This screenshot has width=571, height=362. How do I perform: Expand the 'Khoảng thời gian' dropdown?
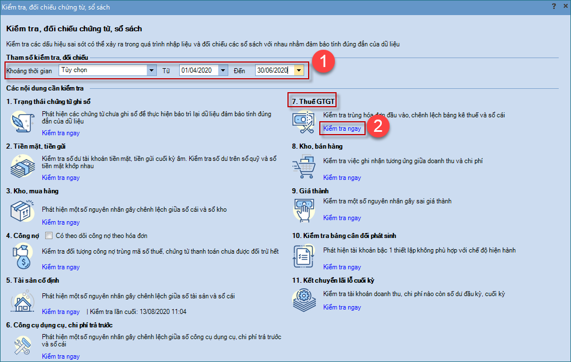tap(151, 70)
